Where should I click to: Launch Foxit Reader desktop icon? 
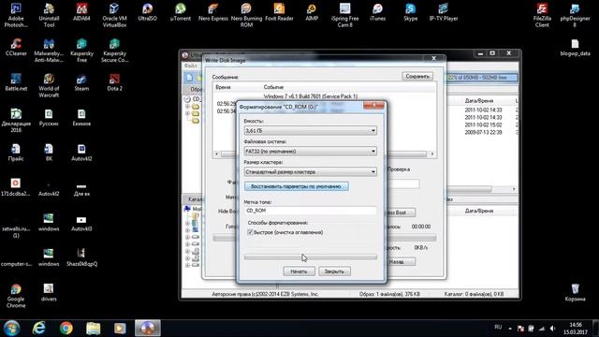pos(279,11)
